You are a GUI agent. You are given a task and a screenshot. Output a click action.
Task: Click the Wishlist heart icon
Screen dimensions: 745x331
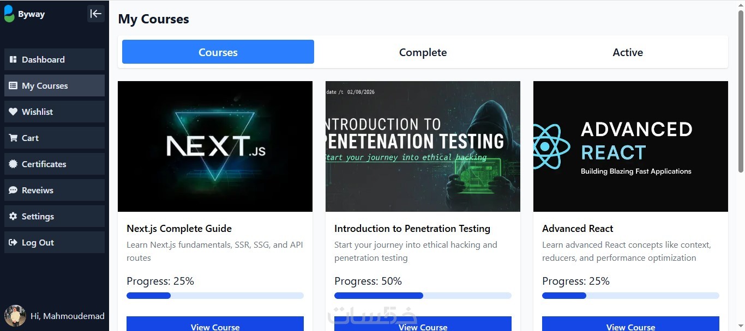coord(13,112)
